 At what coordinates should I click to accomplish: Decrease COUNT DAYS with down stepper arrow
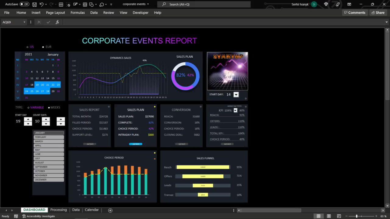point(46,123)
